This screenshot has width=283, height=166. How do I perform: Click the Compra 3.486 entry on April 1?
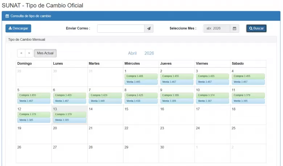(141, 76)
